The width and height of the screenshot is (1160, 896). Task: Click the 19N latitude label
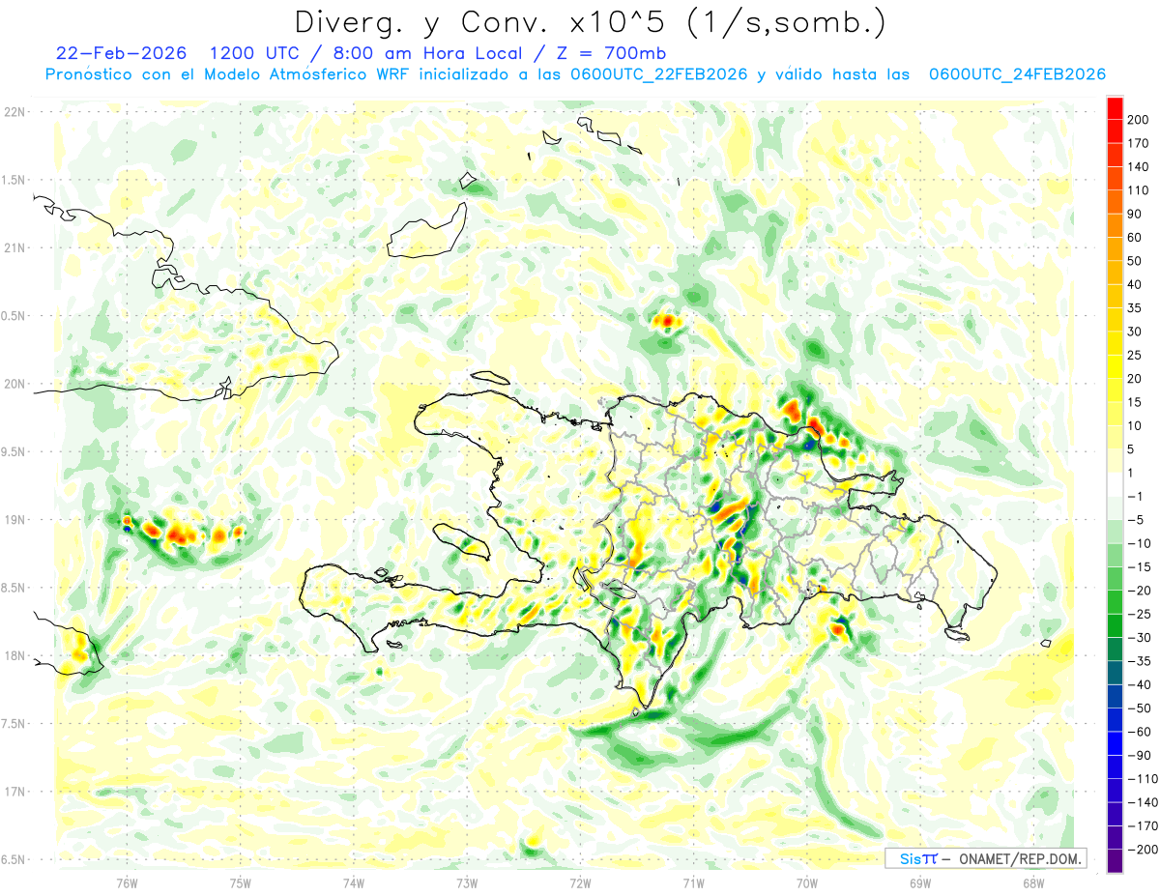pos(14,520)
